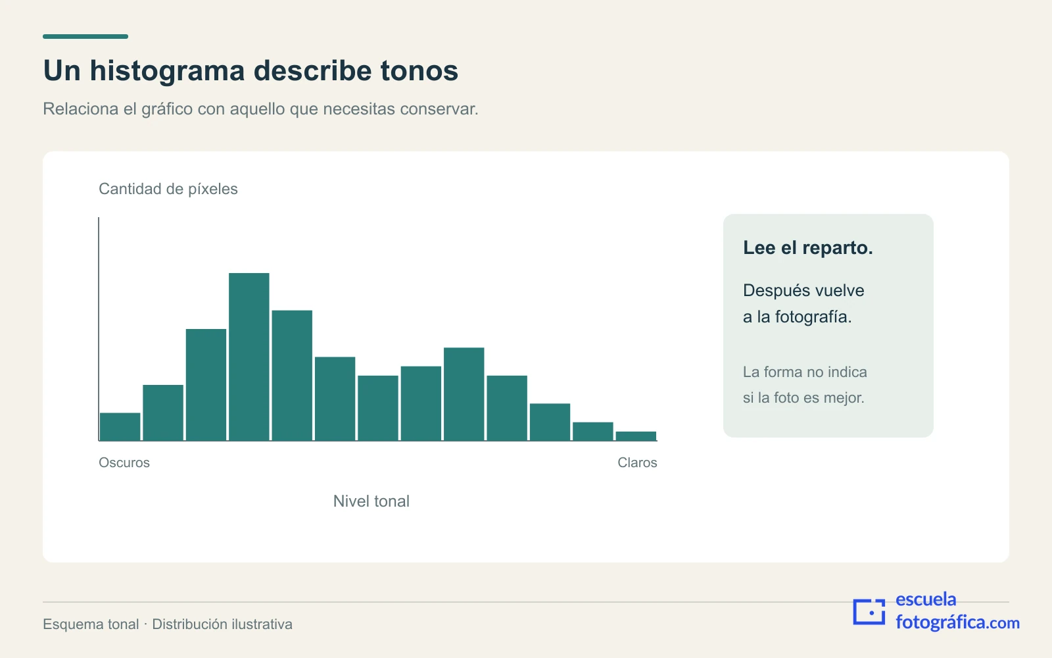Click the heading 'Lee el reparto.'
1052x658 pixels.
point(808,248)
